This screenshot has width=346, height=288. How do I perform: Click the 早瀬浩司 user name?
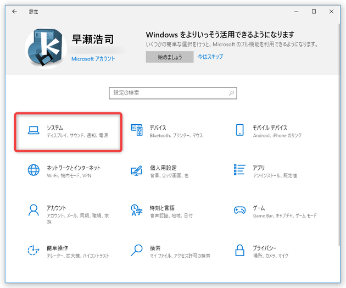coord(93,40)
